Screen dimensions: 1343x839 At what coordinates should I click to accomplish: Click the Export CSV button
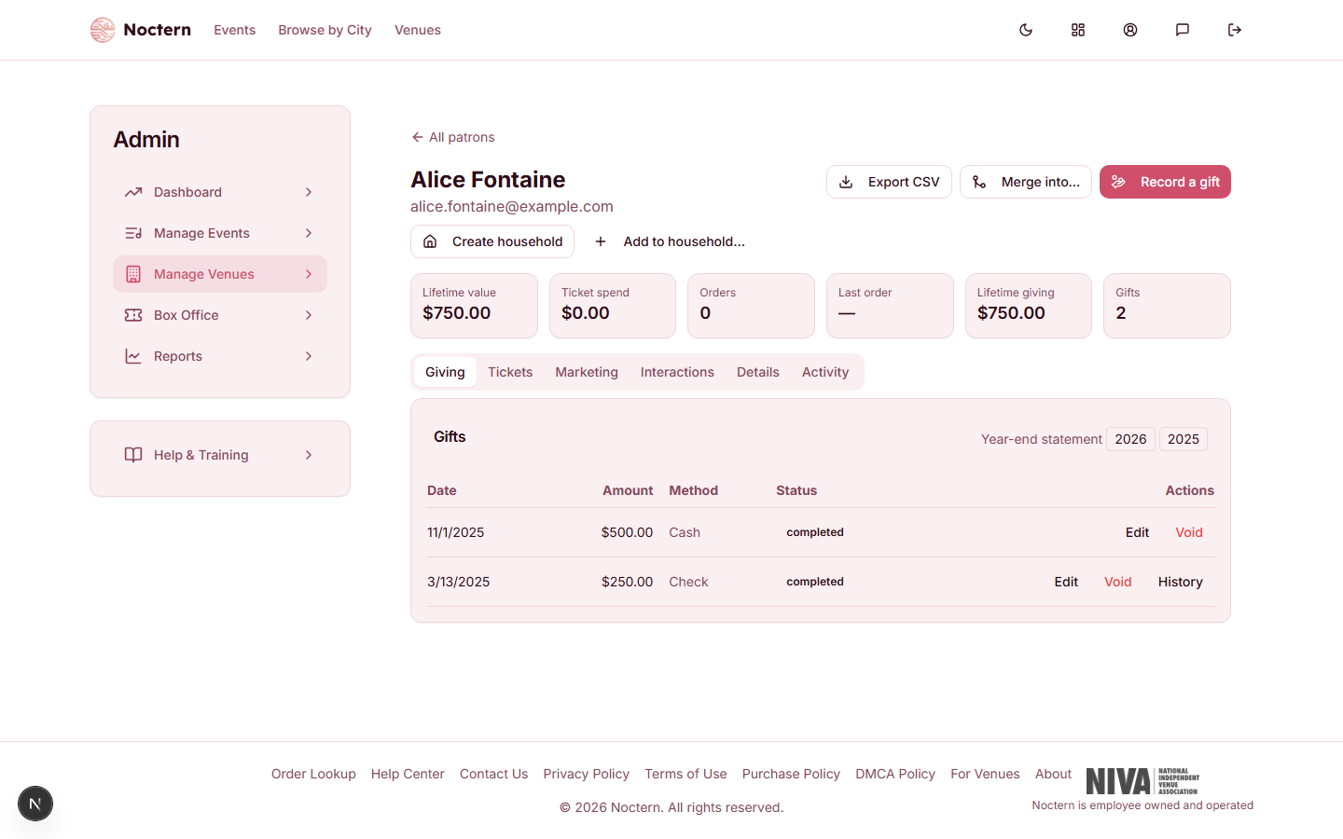[889, 182]
